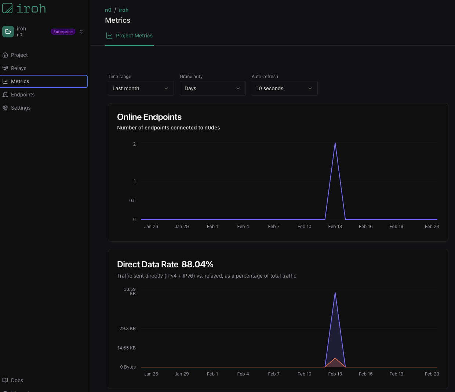Screen dimensions: 455x392
Task: Expand the project switcher chevrons next to Enterprise
Action: 81,32
